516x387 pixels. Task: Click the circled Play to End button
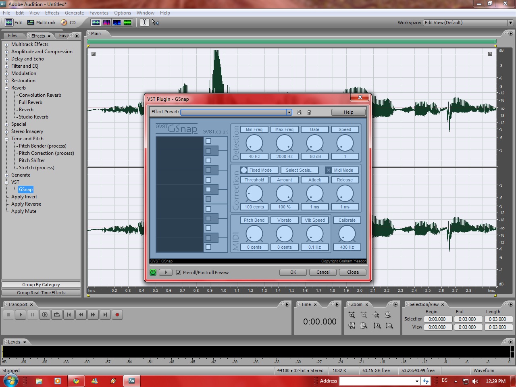pyautogui.click(x=45, y=315)
